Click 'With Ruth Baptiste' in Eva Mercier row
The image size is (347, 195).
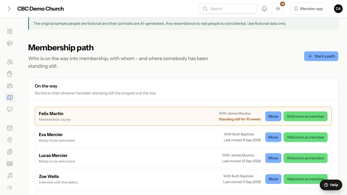(239, 134)
